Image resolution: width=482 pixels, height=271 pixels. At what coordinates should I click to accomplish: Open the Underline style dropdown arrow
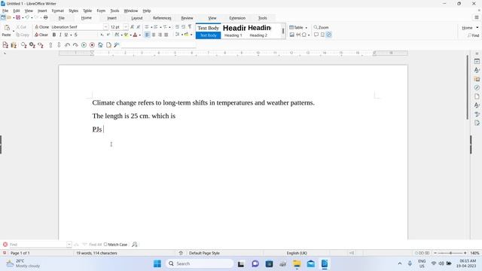coord(71,35)
